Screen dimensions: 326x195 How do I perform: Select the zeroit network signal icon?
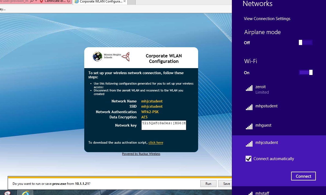[x=249, y=88]
